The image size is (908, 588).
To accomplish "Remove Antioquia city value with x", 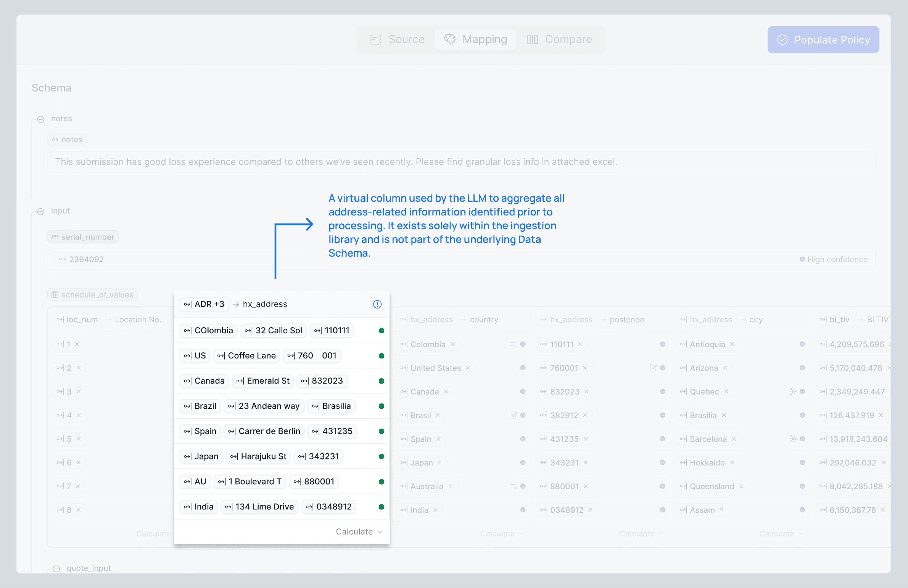I will [x=733, y=344].
